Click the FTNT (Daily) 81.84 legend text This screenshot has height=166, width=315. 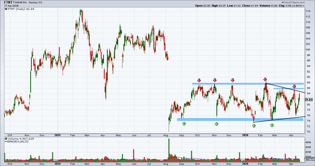click(x=21, y=9)
